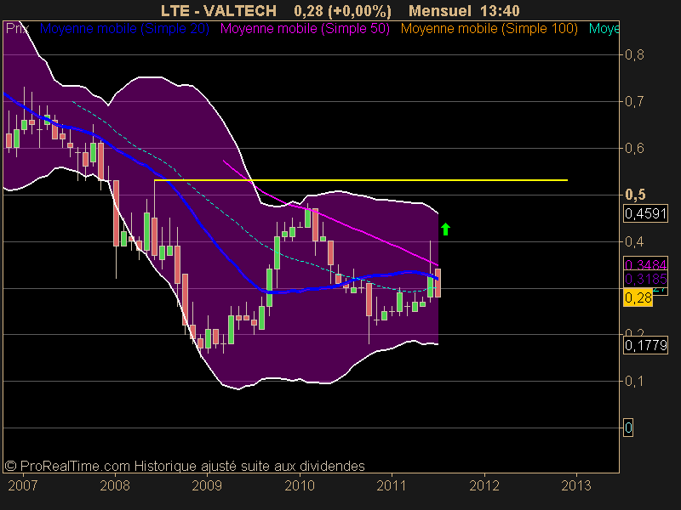
Task: Click the 0,7 price axis label
Action: [634, 101]
